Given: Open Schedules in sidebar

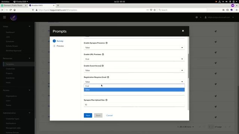Looking at the screenshot, I should pos(10,41).
